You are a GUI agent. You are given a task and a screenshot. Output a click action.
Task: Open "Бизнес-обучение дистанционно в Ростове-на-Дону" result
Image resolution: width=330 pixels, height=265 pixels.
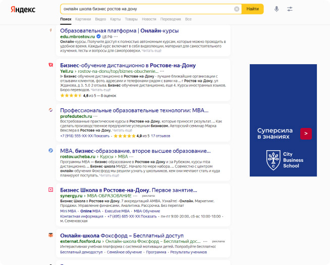point(128,65)
